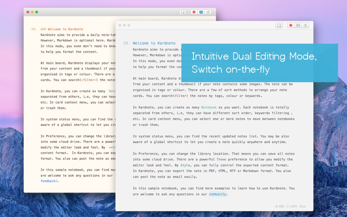Click the orange H3. marker in the back window
Viewport: 347px width, 217px height.
[x=34, y=29]
